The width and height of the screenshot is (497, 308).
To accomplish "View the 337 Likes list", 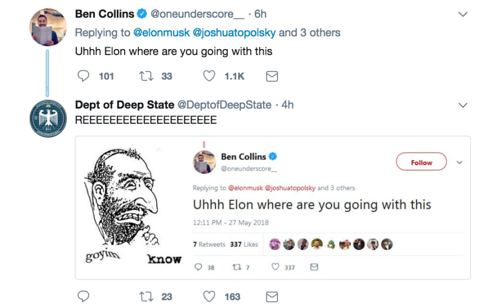I will coord(244,244).
